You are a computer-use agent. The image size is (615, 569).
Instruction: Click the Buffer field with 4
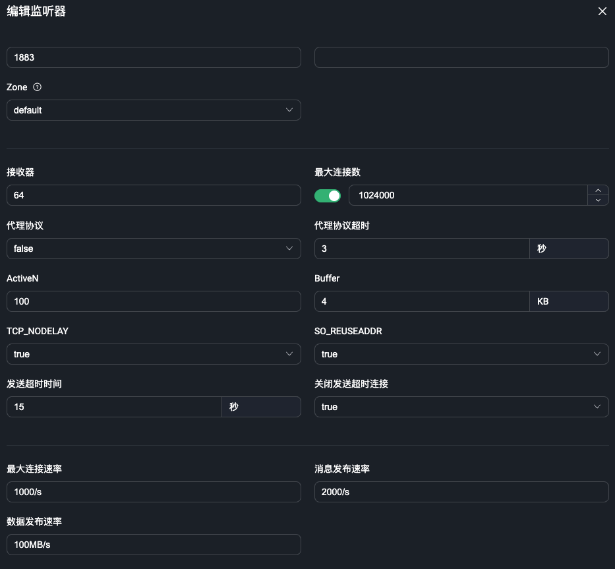pos(422,301)
